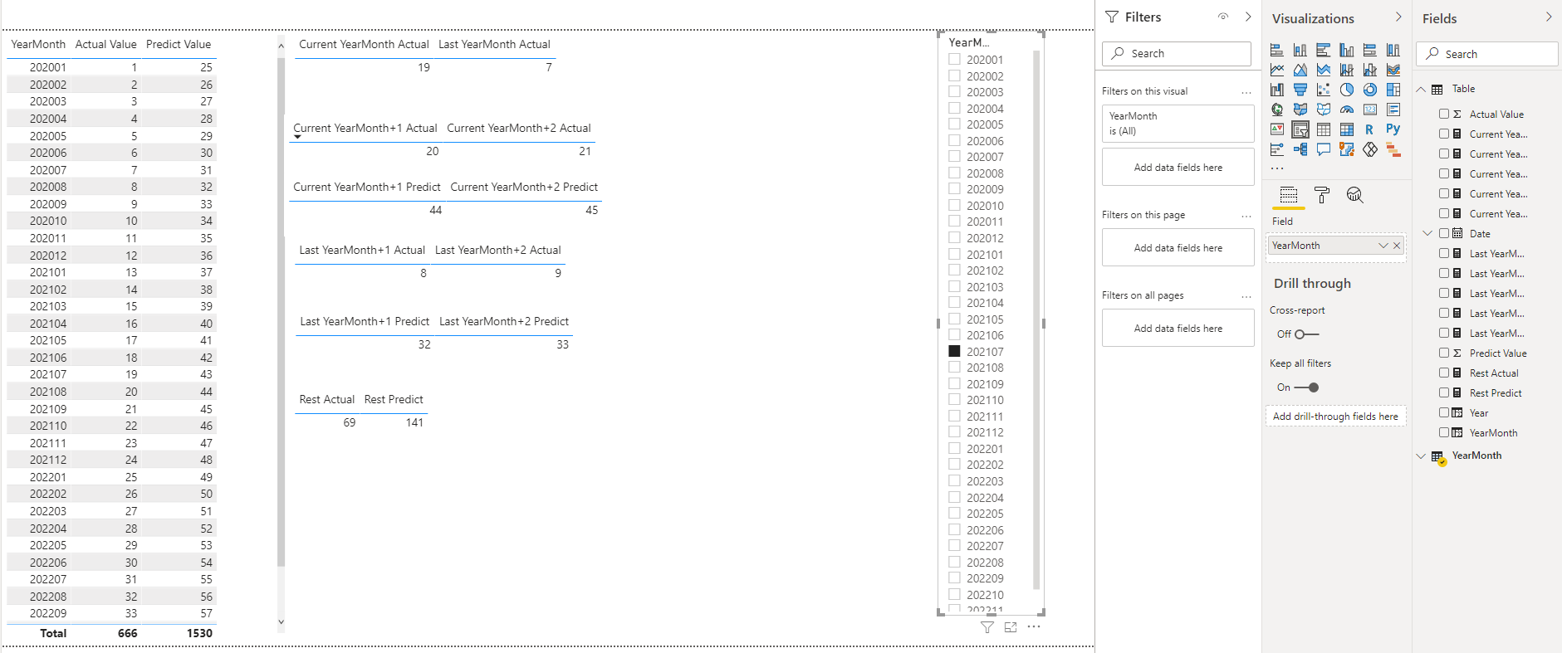Get more visuals via the ellipsis
This screenshot has height=653, width=1562.
[x=1277, y=168]
